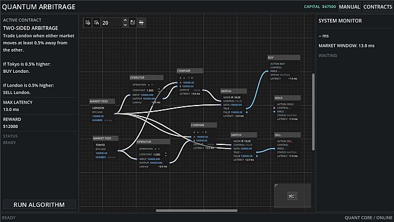Screen dimensions: 394x222
Task: Select the SELL node header
Action: pyautogui.click(x=287, y=135)
